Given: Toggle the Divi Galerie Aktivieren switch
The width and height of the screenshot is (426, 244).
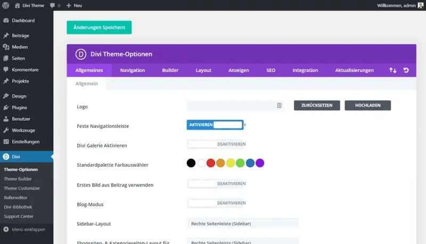Looking at the screenshot, I should point(216,144).
